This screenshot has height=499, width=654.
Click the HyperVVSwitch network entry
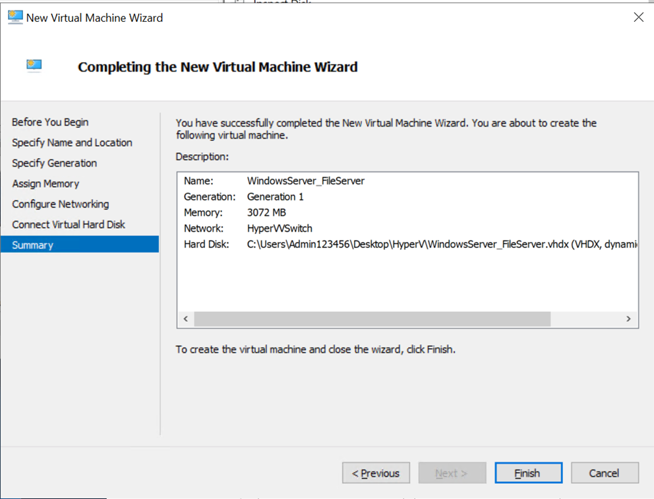[x=280, y=228]
